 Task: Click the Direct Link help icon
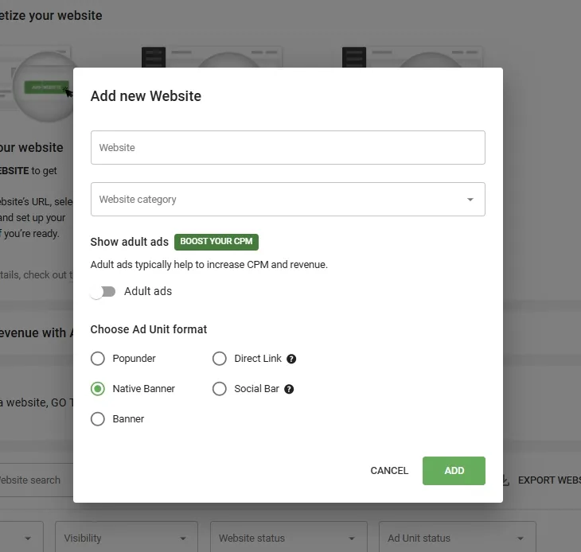point(291,359)
